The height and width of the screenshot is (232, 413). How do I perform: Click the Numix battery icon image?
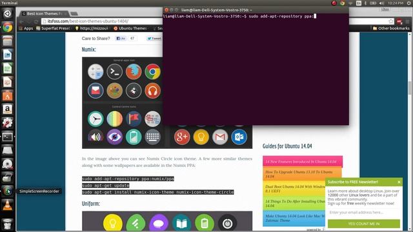[x=134, y=137]
